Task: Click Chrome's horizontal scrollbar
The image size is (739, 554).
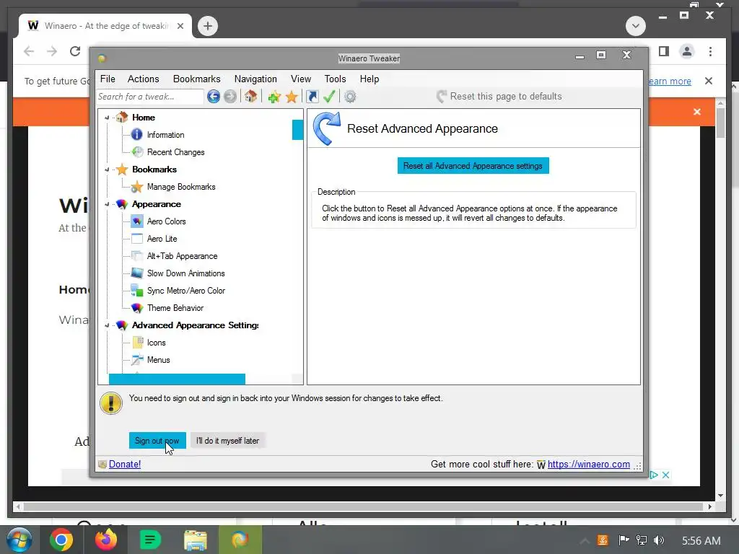Action: coord(363,507)
